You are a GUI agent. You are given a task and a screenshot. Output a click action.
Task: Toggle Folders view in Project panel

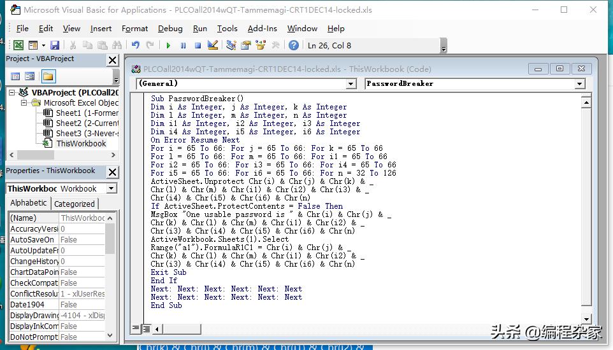click(x=48, y=76)
